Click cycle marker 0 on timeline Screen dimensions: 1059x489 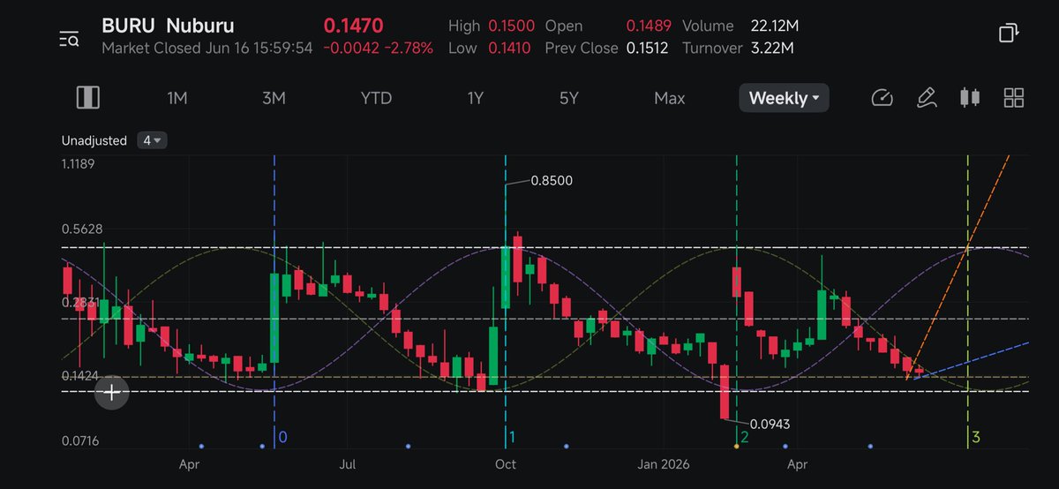click(x=282, y=437)
